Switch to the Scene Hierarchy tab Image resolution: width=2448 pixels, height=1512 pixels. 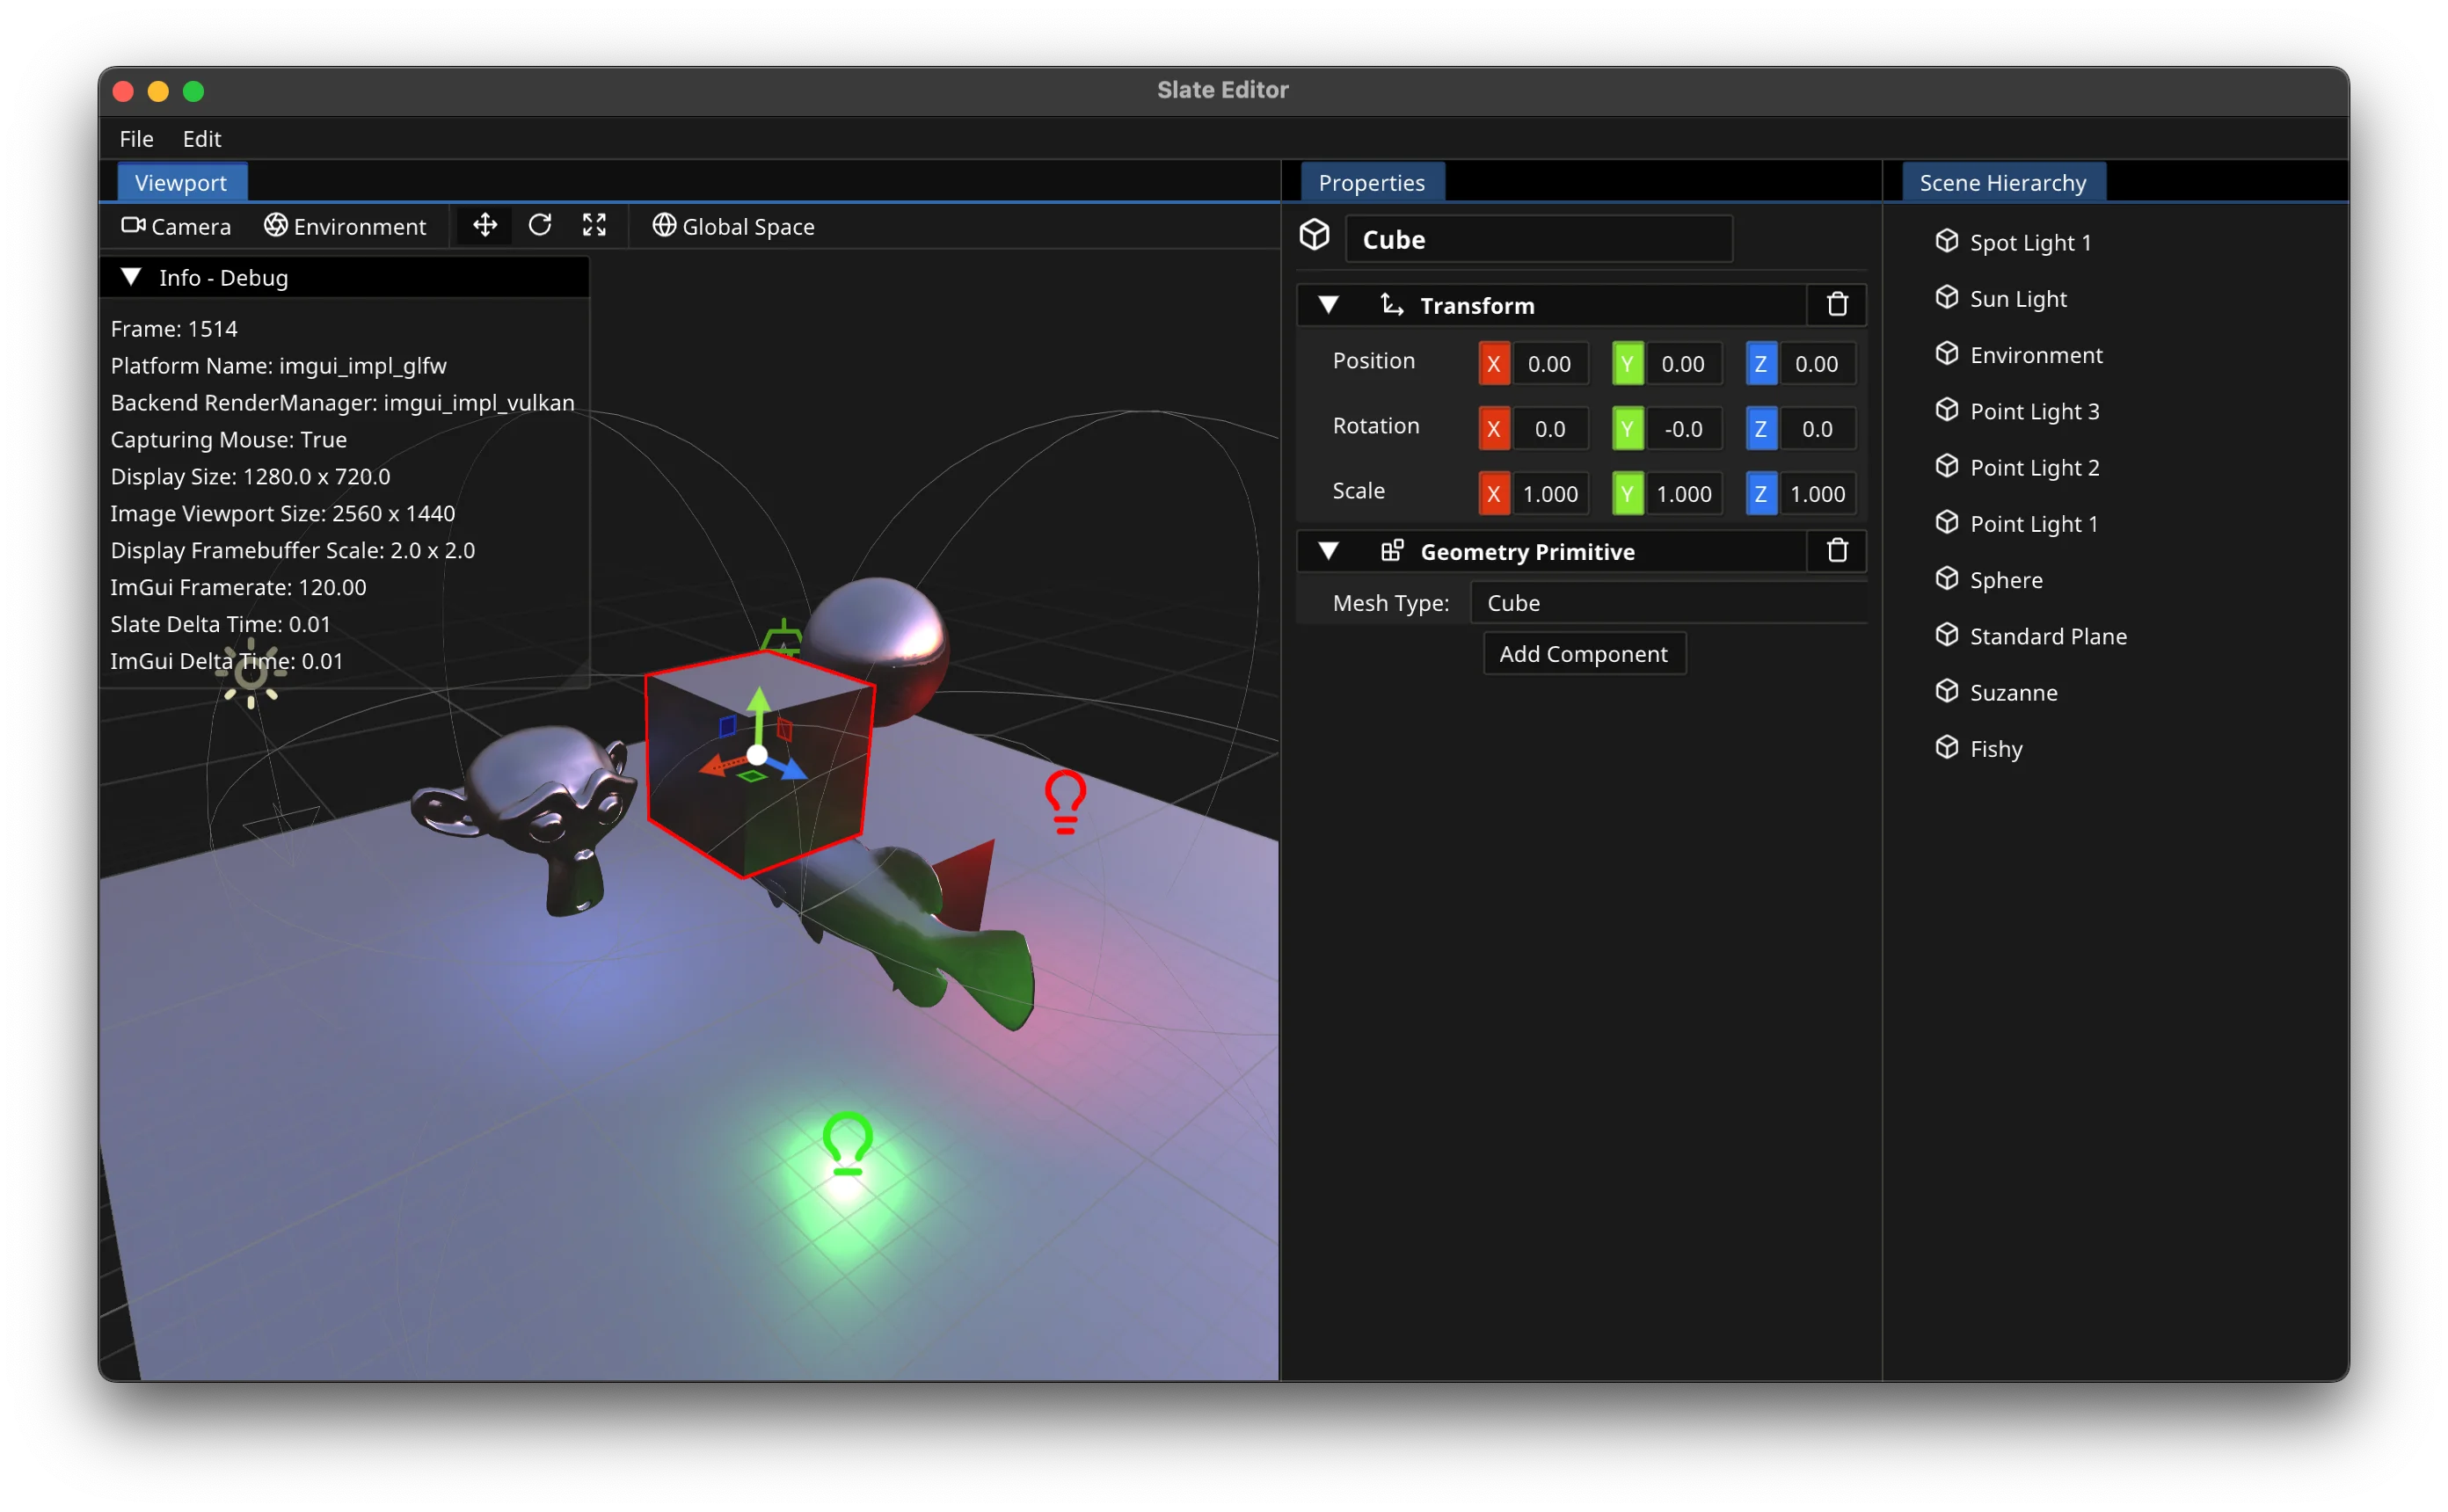click(x=2003, y=183)
